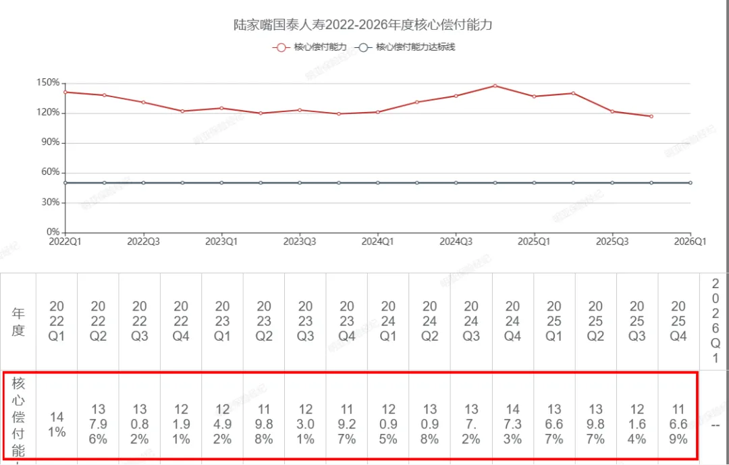Click the 2022Q1 data point on red line
Screen dimensions: 729x465
click(x=65, y=91)
